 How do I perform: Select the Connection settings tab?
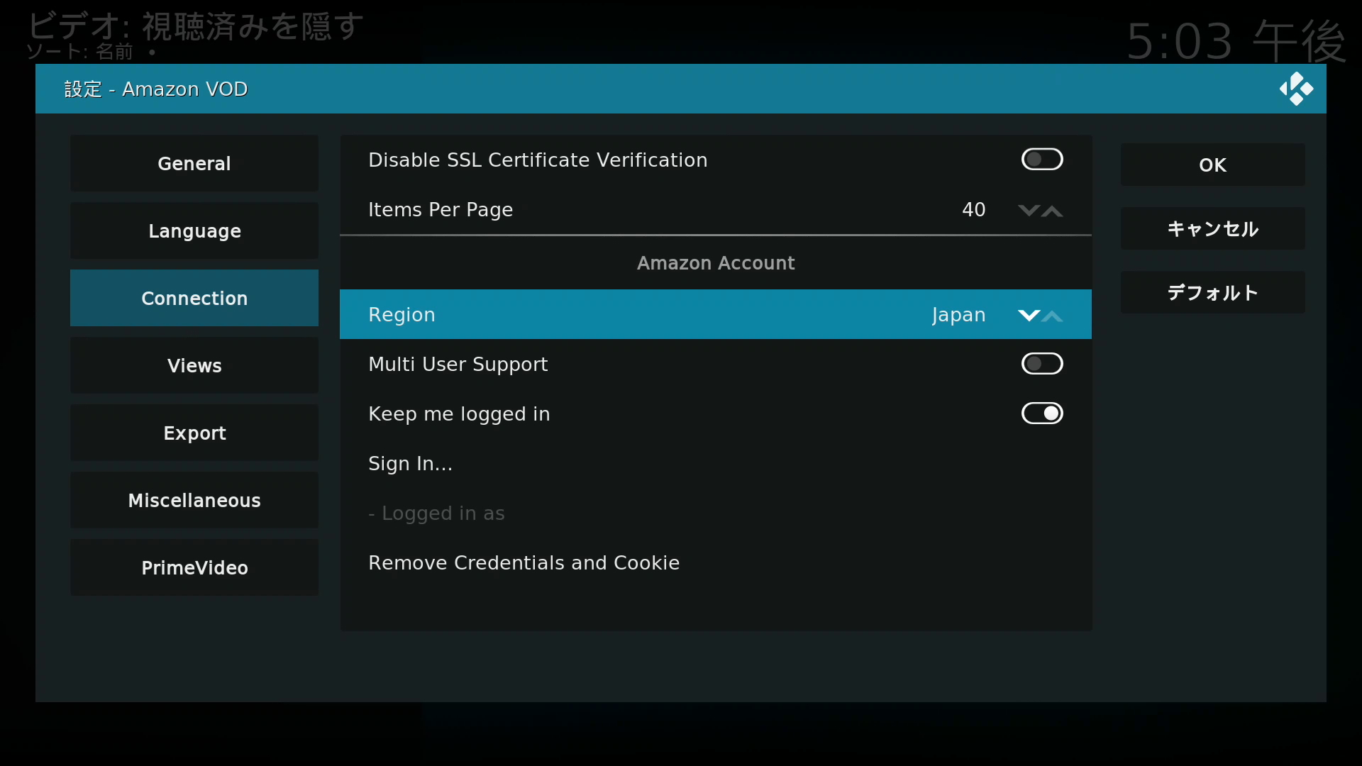coord(194,298)
